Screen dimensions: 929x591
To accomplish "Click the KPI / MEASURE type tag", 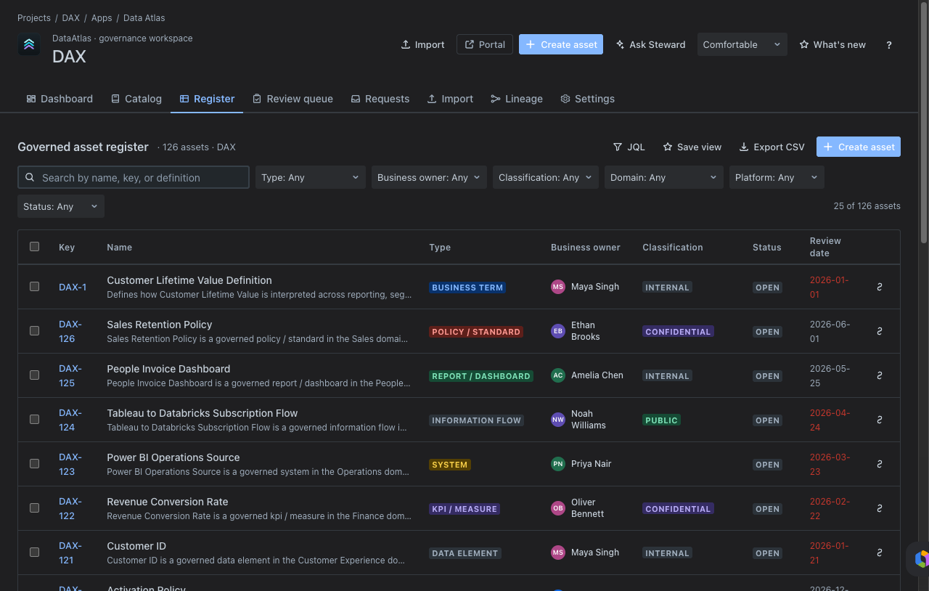I will 464,508.
